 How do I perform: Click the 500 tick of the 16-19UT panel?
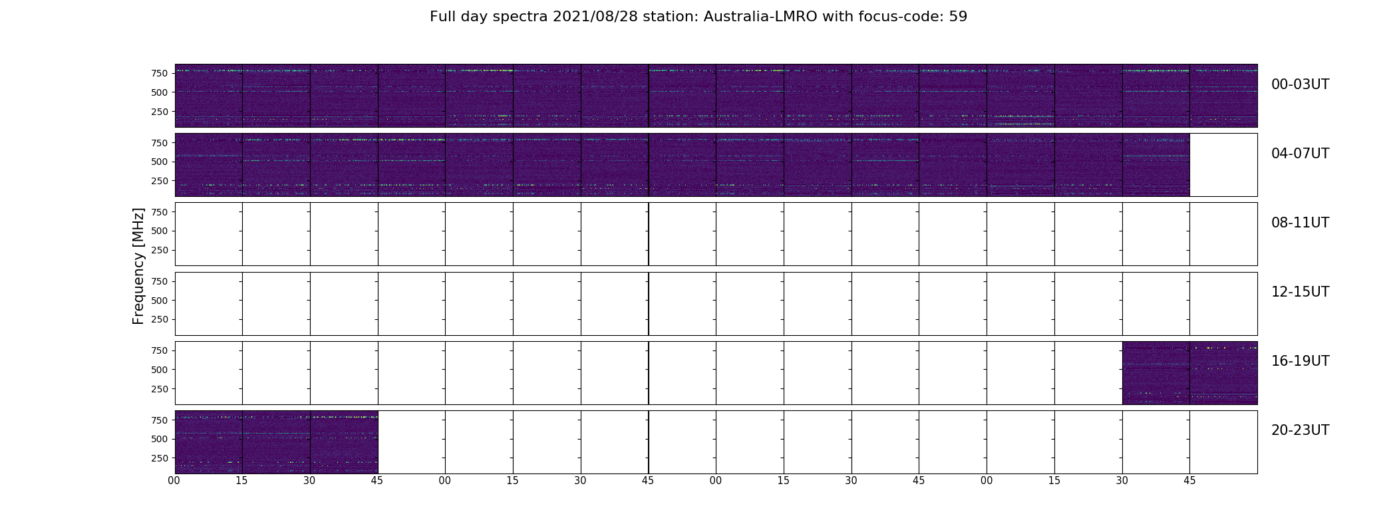pyautogui.click(x=160, y=370)
